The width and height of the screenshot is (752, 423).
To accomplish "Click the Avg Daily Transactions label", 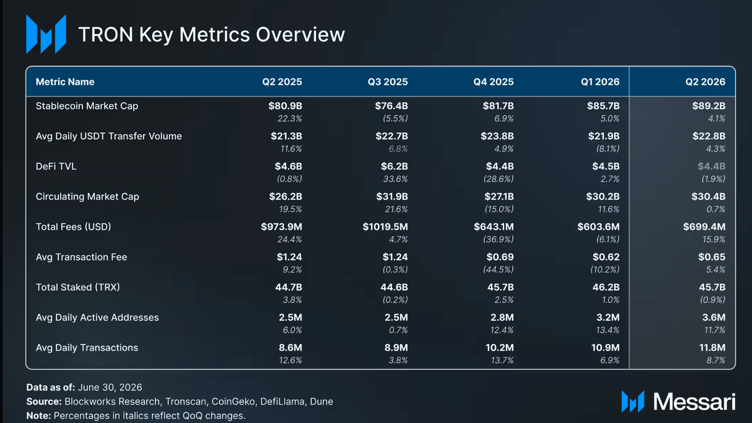I will click(x=87, y=348).
